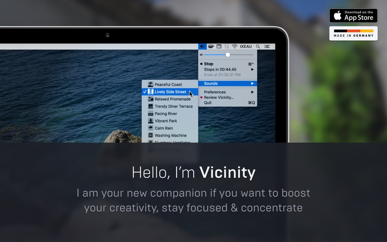This screenshot has height=242, width=387.
Task: Expand the Preferences submenu
Action: point(227,92)
